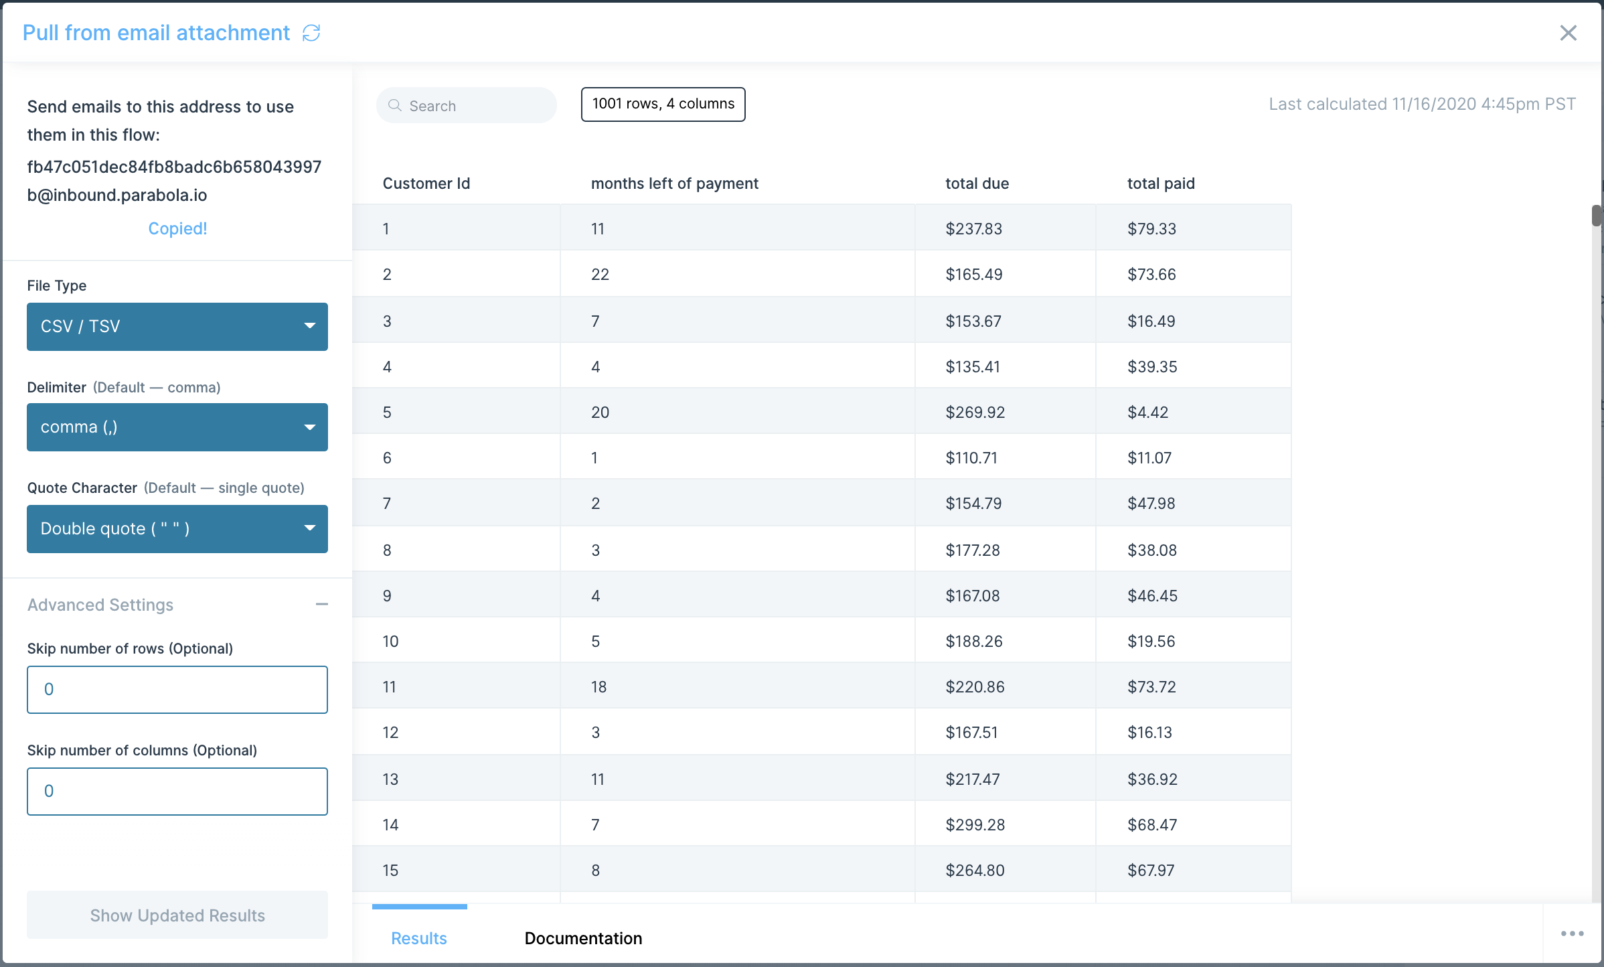Focus the Skip number of rows field
The height and width of the screenshot is (967, 1604).
[177, 690]
